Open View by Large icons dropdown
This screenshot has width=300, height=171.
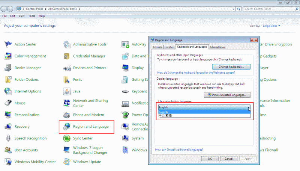pos(271,26)
